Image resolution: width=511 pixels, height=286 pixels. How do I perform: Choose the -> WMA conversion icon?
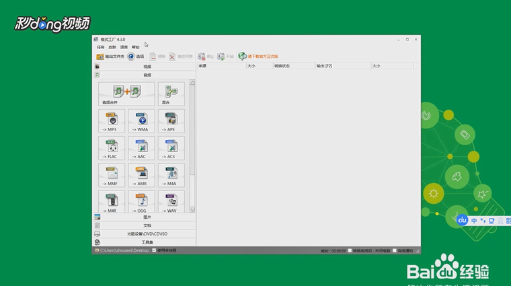click(141, 121)
